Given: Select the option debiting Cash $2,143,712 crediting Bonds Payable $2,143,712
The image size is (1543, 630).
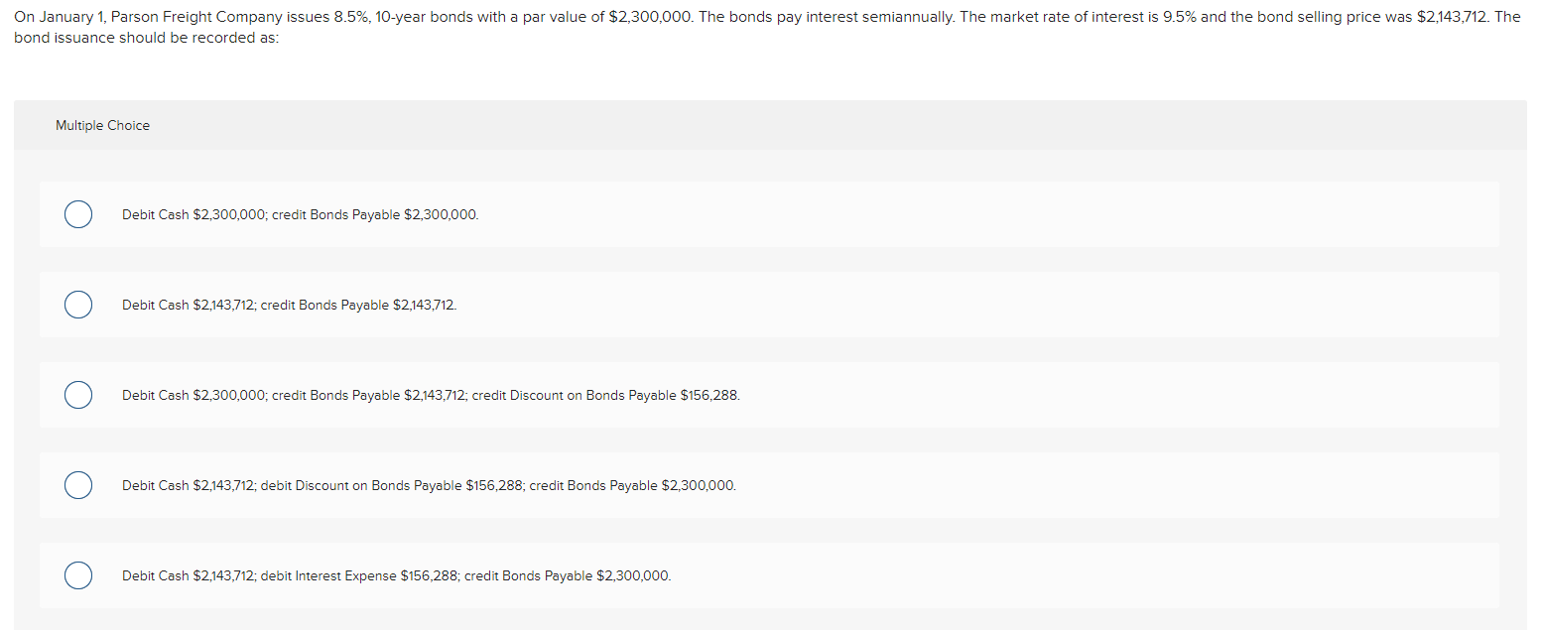Looking at the screenshot, I should [x=77, y=305].
